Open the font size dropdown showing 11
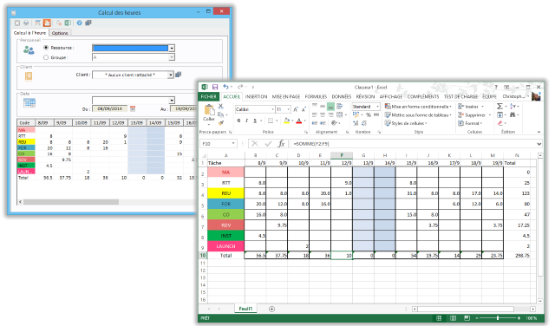This screenshot has height=326, width=555. 289,109
